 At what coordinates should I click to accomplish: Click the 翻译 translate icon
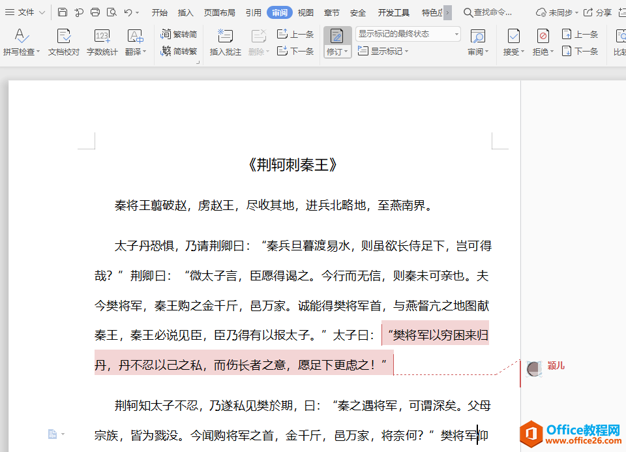[x=136, y=37]
